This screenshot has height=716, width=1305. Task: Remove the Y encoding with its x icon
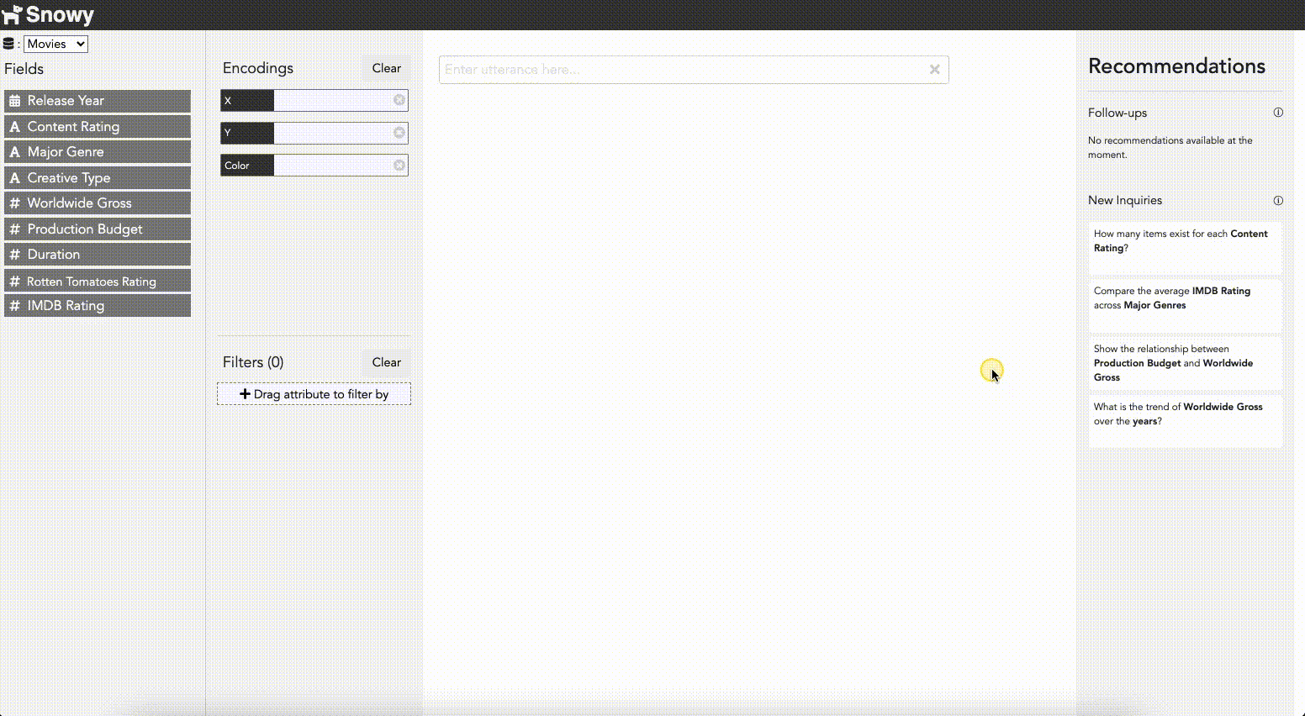(399, 133)
